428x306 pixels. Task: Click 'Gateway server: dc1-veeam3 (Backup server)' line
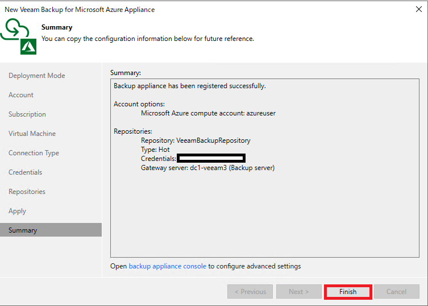(207, 168)
